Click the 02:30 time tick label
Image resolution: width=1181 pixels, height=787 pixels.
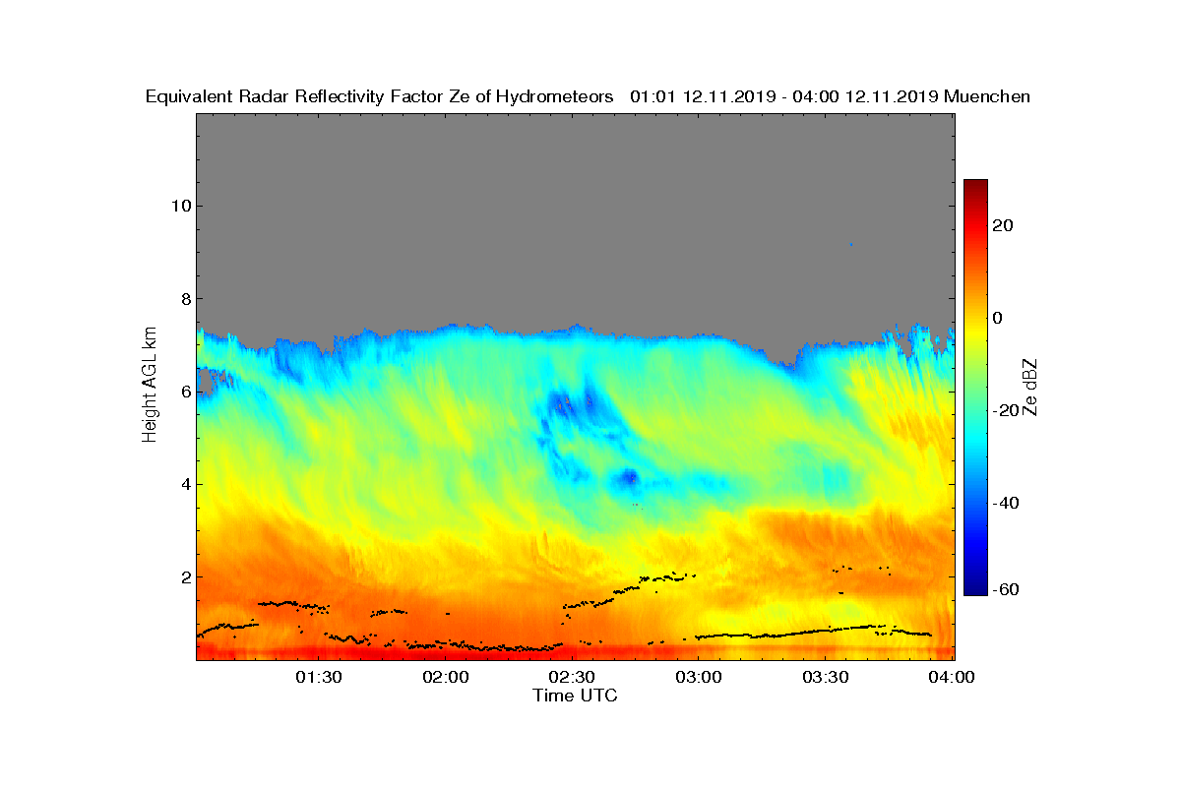(573, 677)
